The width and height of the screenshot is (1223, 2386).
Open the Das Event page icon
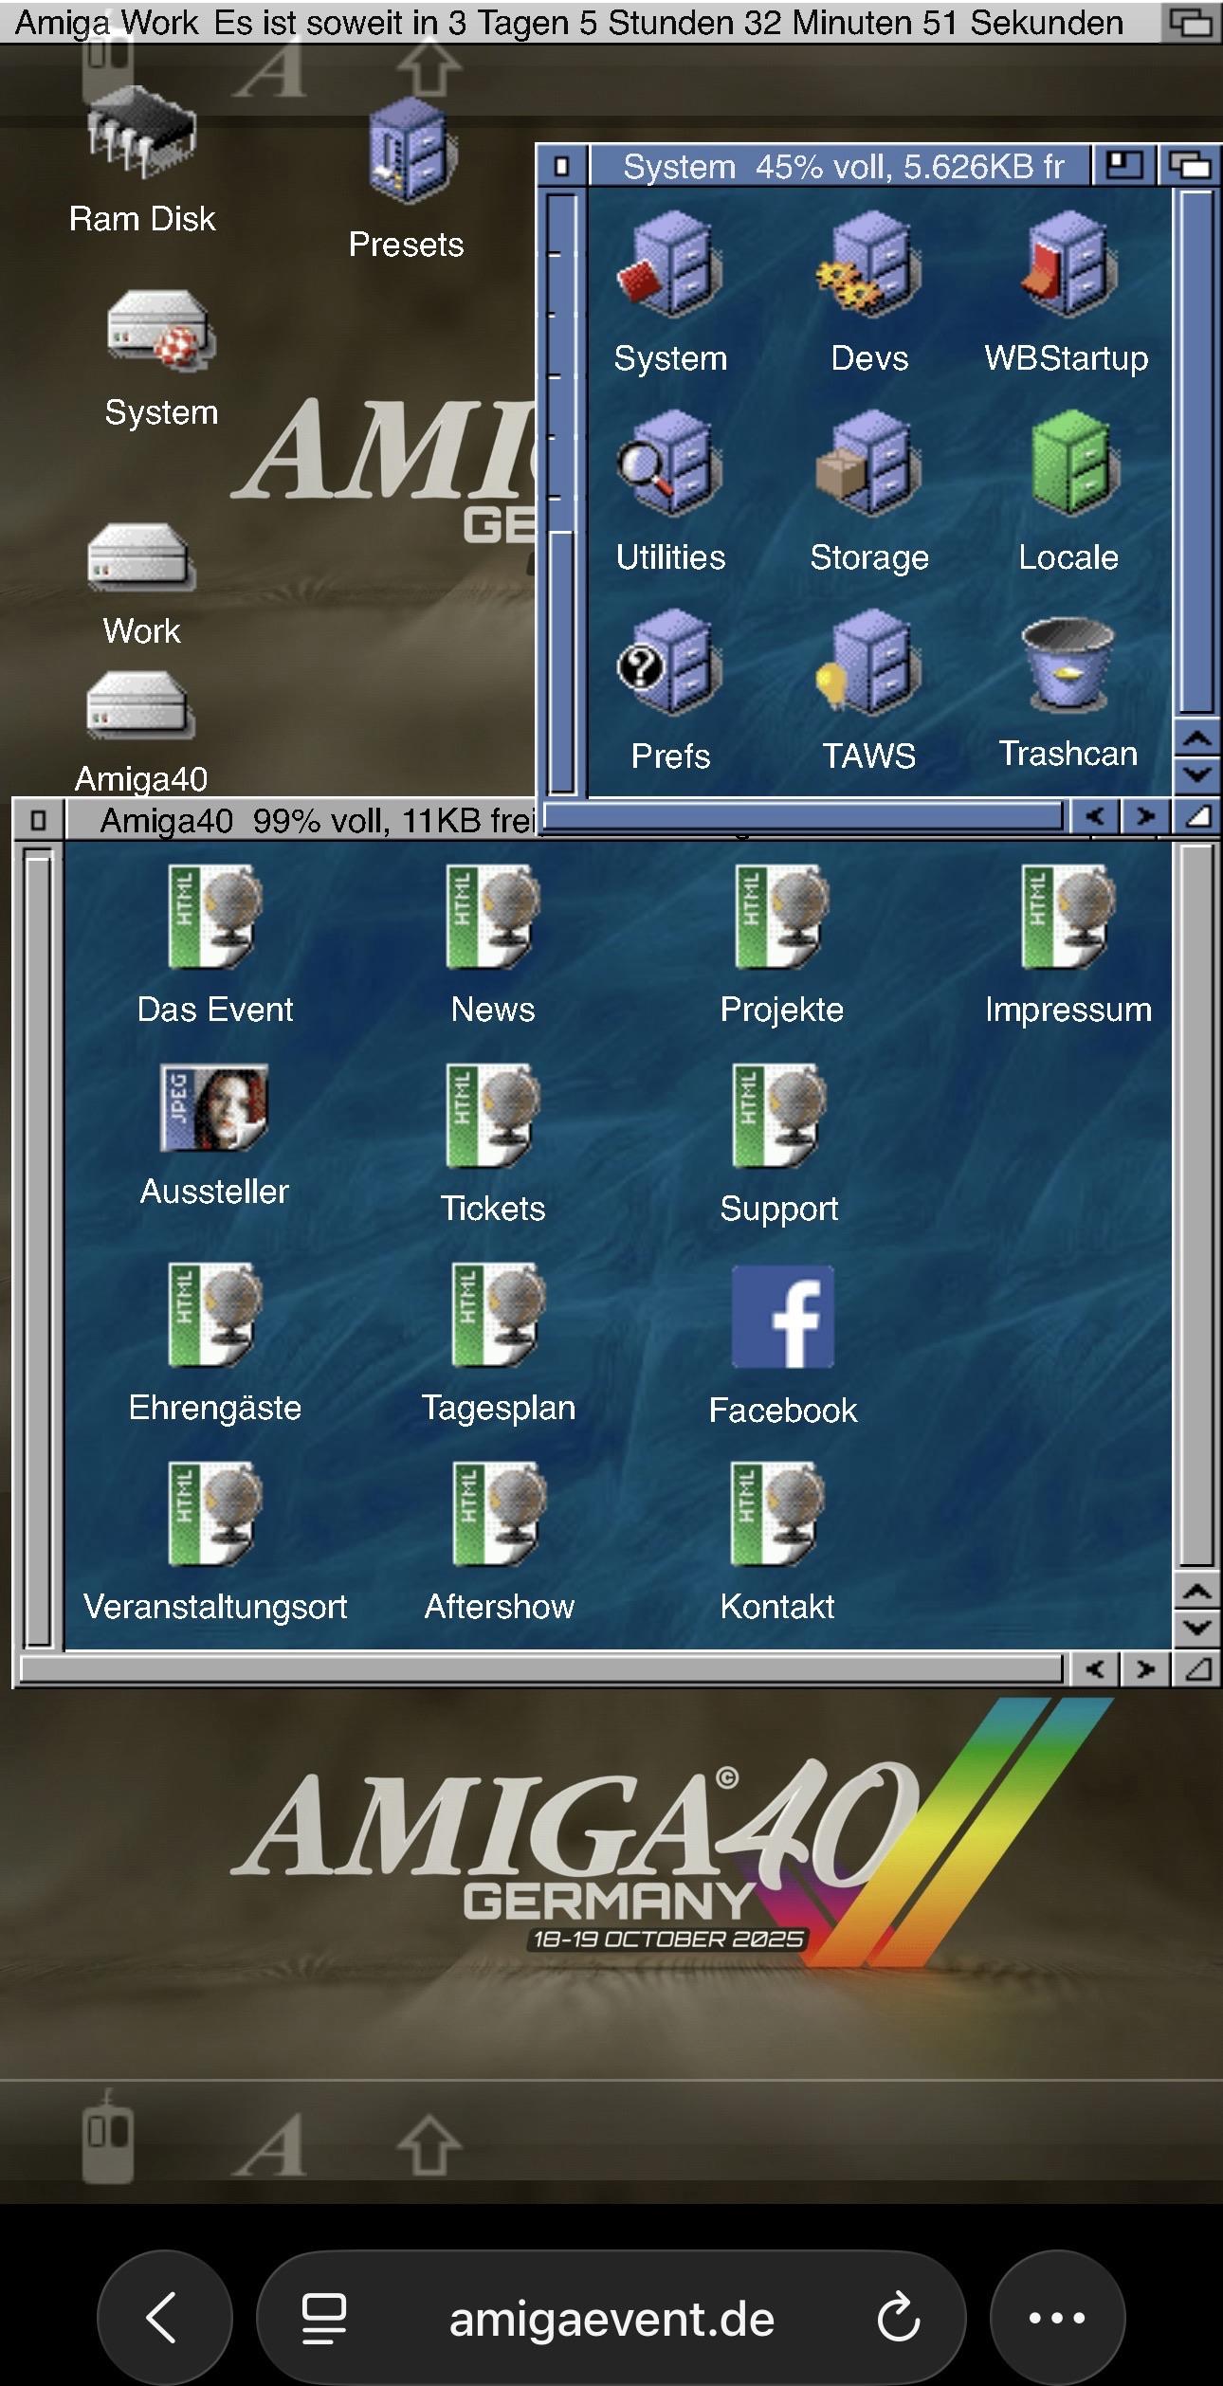[x=213, y=917]
